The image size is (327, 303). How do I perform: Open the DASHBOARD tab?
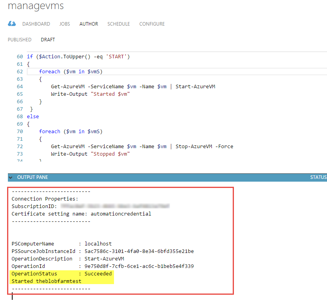(x=36, y=24)
